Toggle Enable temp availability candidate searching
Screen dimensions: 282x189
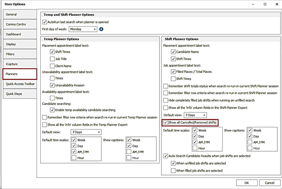(53, 109)
